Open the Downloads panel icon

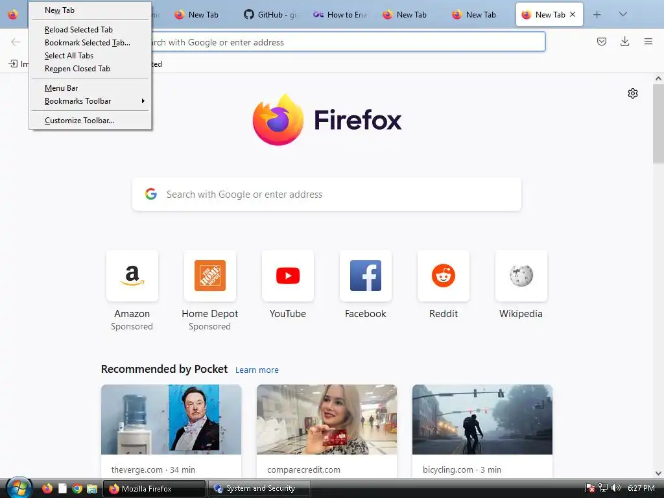(x=624, y=41)
